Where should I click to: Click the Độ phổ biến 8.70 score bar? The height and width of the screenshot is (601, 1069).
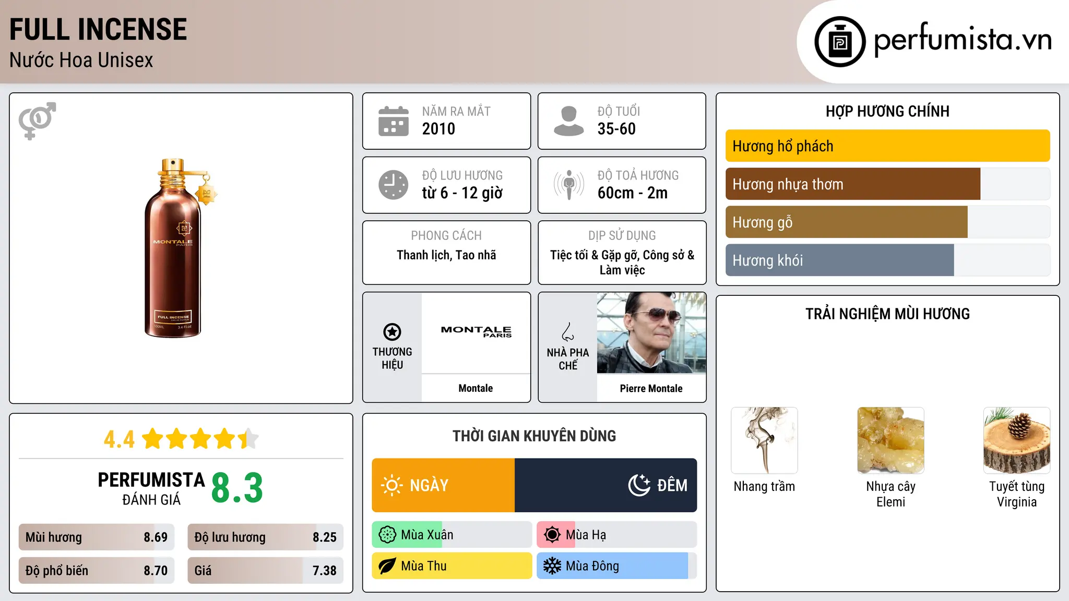(x=97, y=571)
